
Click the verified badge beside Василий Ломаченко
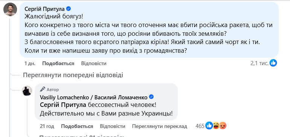[x=151, y=97]
